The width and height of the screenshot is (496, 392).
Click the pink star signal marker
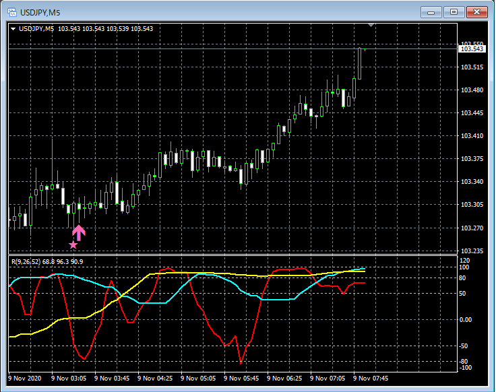73,244
